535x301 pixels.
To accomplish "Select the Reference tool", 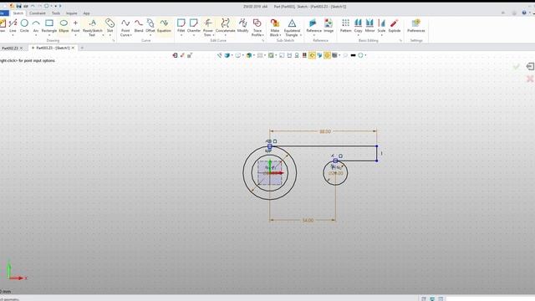I will pos(313,26).
